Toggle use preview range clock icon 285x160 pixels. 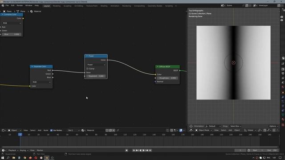248,150
